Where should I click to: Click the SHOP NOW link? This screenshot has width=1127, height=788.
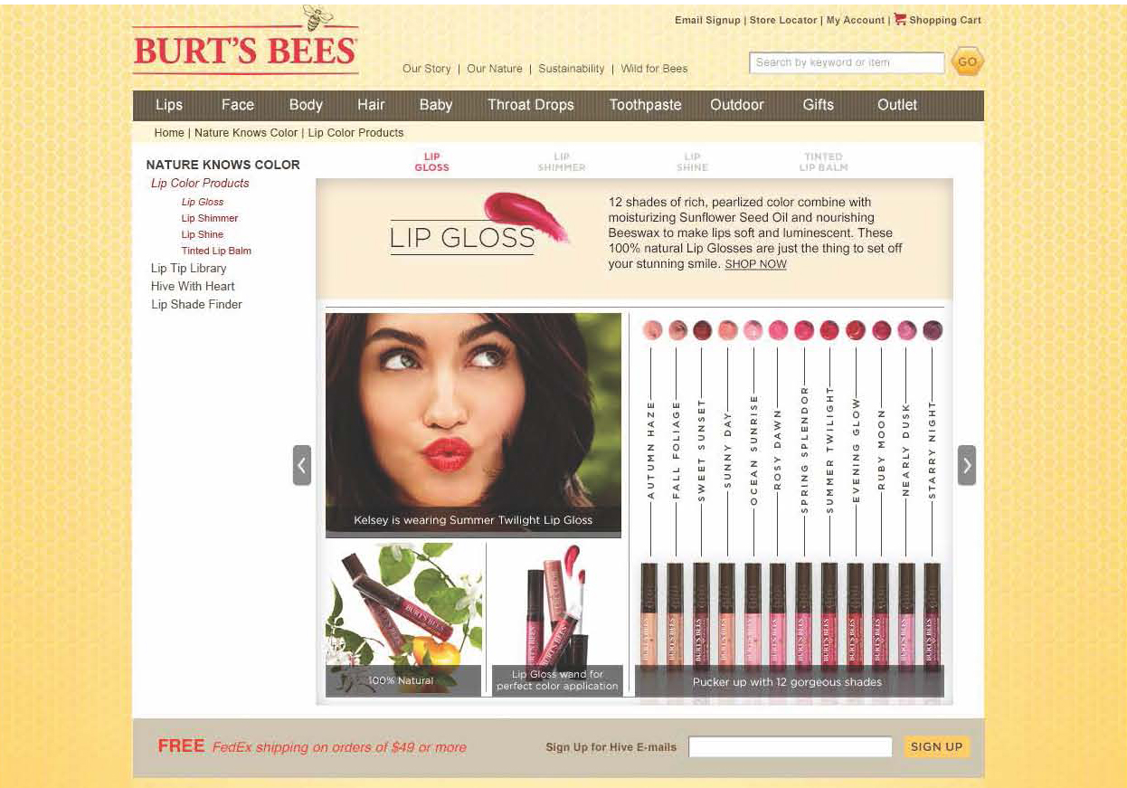point(755,265)
